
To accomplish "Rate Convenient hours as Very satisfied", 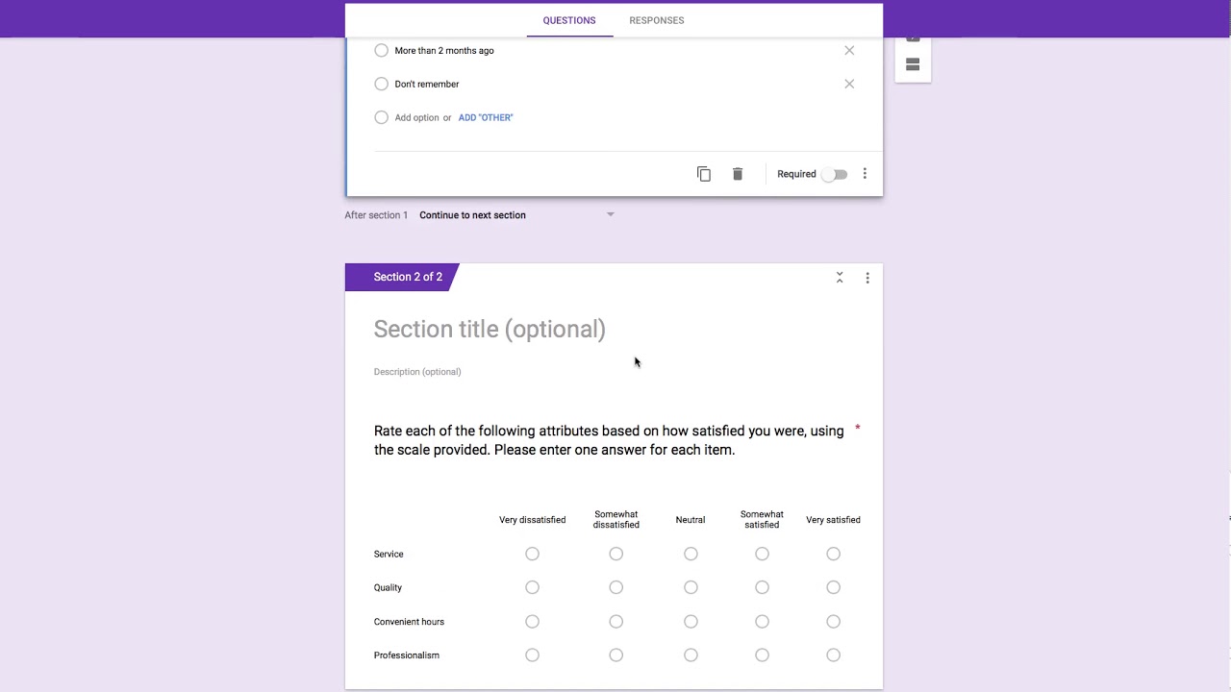I will point(833,622).
